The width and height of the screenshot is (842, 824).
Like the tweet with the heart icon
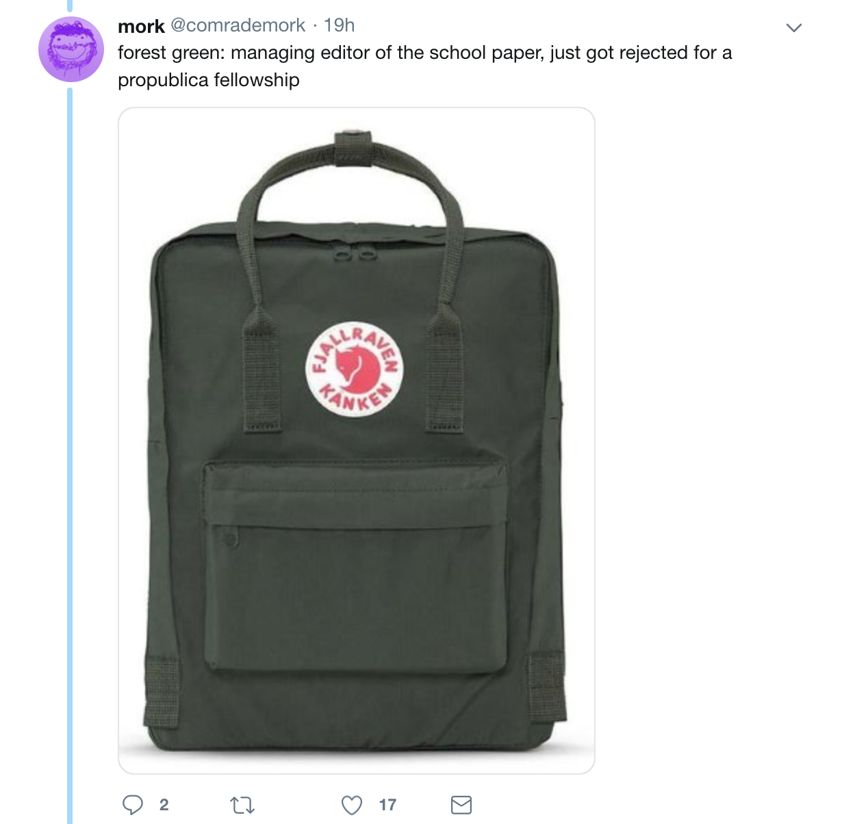[352, 805]
